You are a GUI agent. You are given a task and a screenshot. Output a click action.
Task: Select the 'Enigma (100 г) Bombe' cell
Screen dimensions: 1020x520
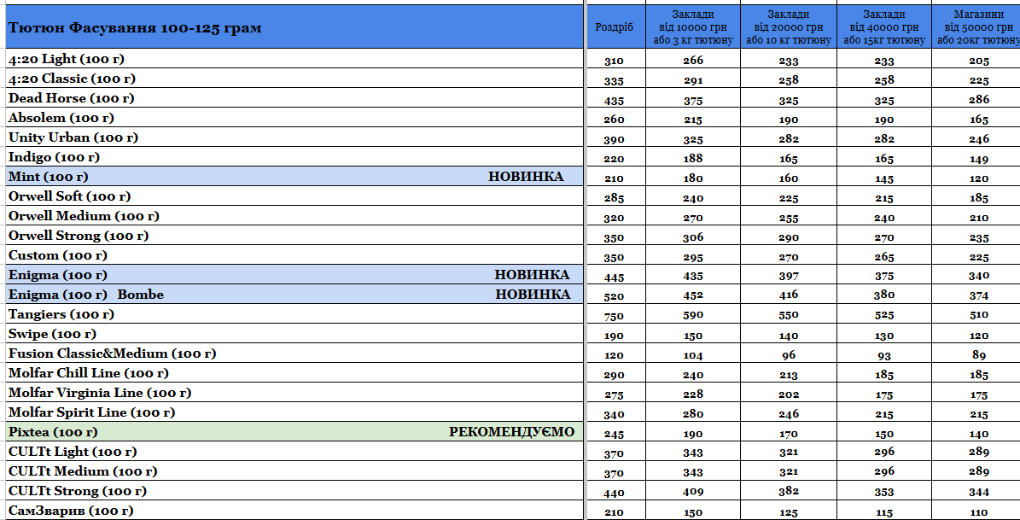coord(294,295)
